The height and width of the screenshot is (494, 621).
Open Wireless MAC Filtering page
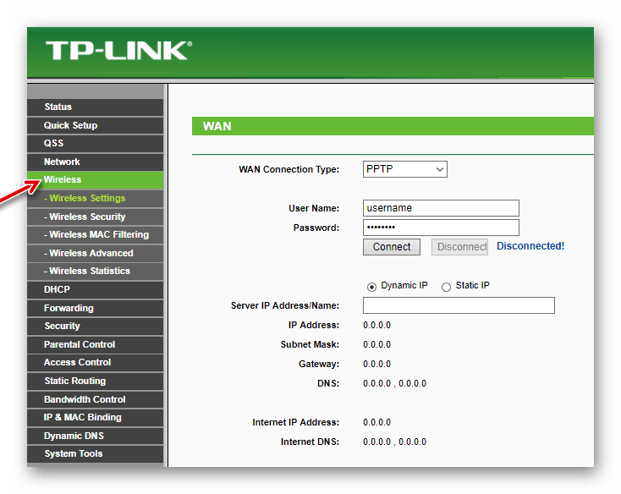95,234
